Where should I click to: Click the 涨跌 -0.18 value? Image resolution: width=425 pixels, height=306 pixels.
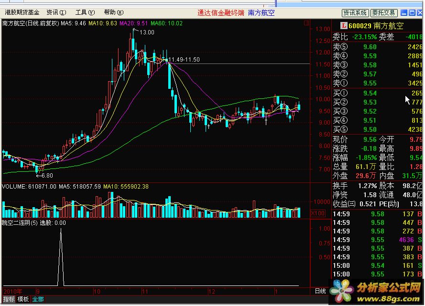click(369, 148)
